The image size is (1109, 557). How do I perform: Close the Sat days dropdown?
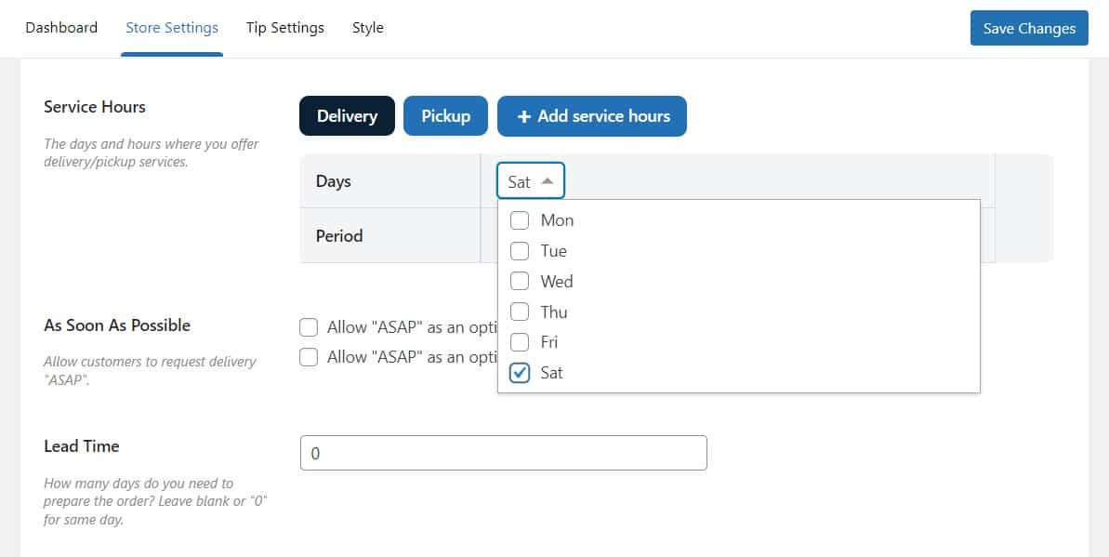531,181
